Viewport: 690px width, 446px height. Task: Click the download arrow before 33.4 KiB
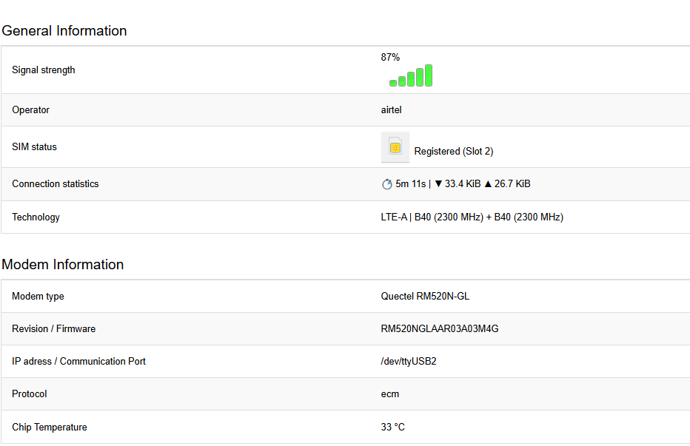point(438,184)
